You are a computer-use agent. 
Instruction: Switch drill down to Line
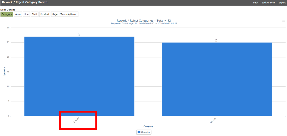[x=26, y=14]
